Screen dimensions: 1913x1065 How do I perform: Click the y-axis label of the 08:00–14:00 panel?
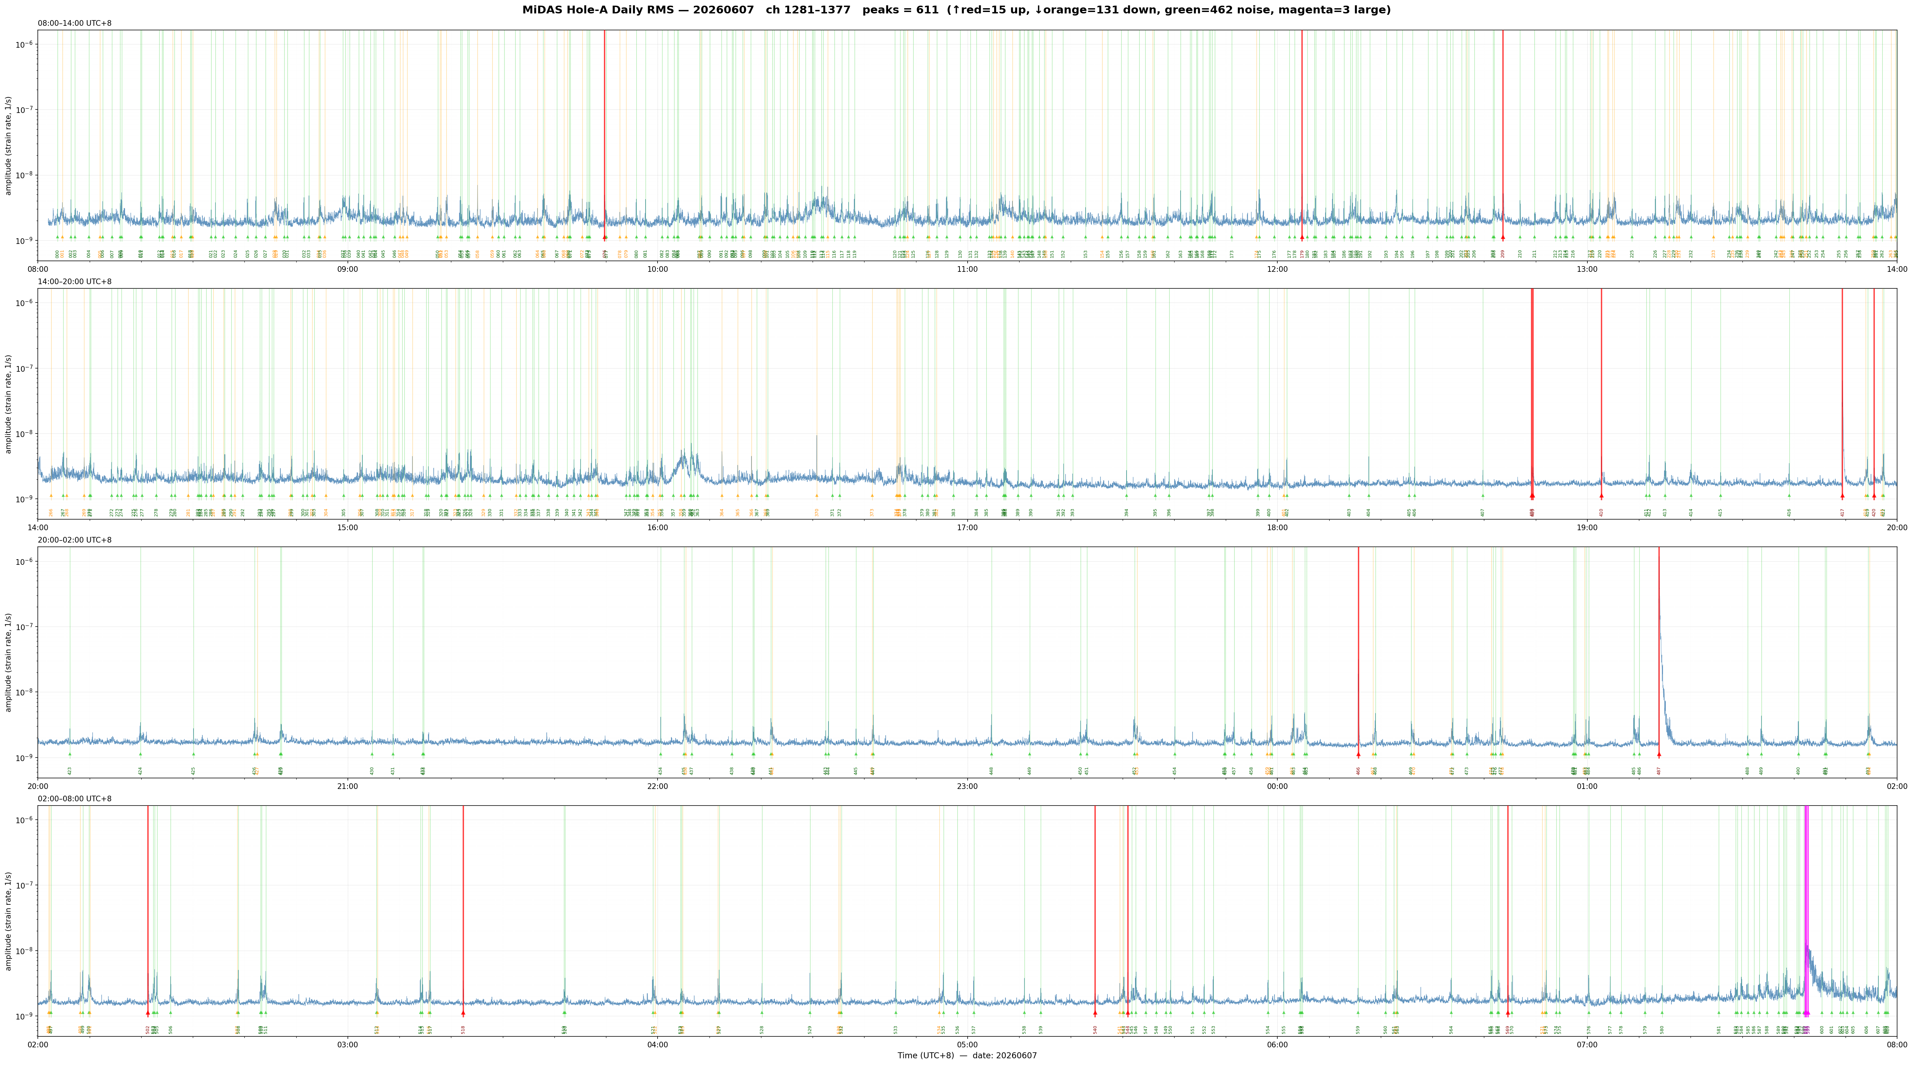pos(9,145)
